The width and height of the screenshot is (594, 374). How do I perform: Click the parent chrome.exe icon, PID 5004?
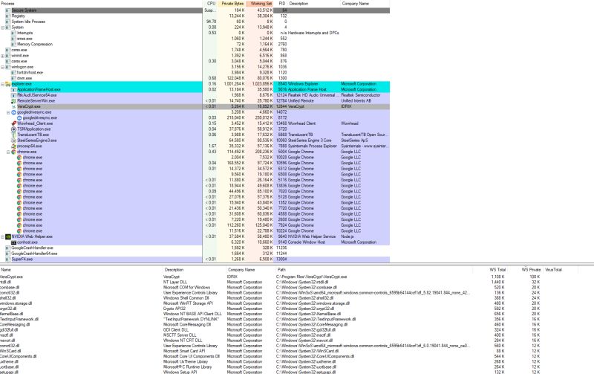(x=13, y=152)
